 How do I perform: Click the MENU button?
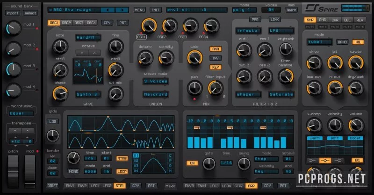tap(139, 10)
